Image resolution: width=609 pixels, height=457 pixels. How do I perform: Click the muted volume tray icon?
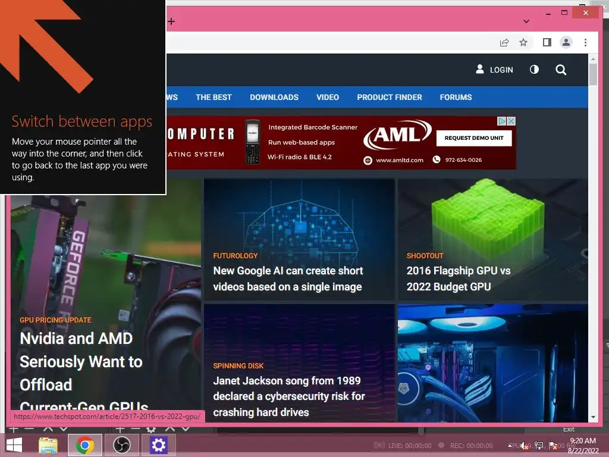coord(525,446)
